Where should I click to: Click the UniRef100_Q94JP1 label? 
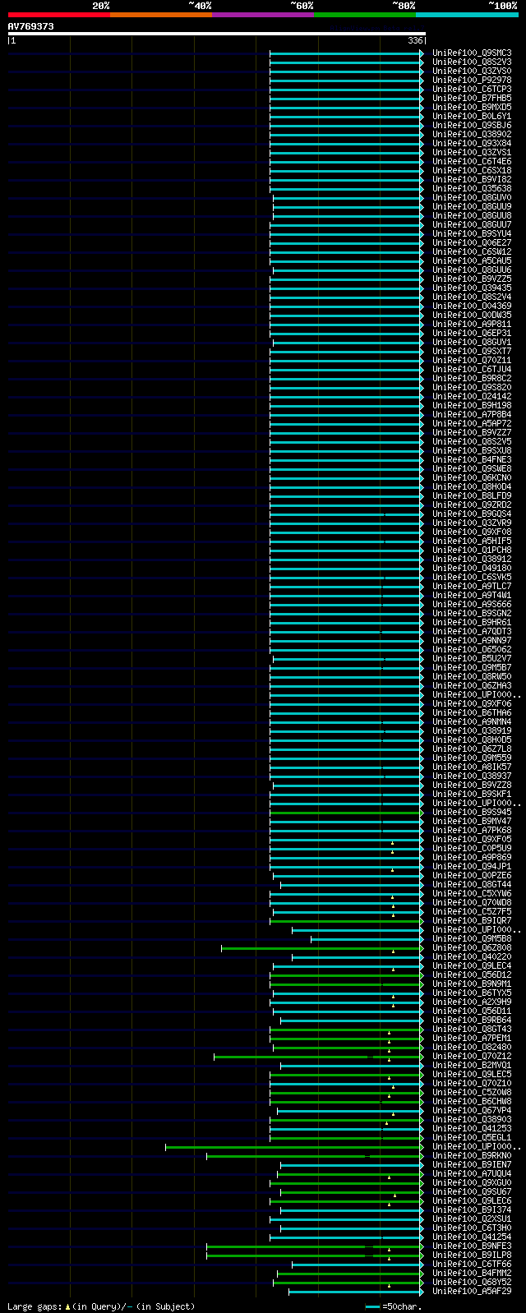[472, 867]
